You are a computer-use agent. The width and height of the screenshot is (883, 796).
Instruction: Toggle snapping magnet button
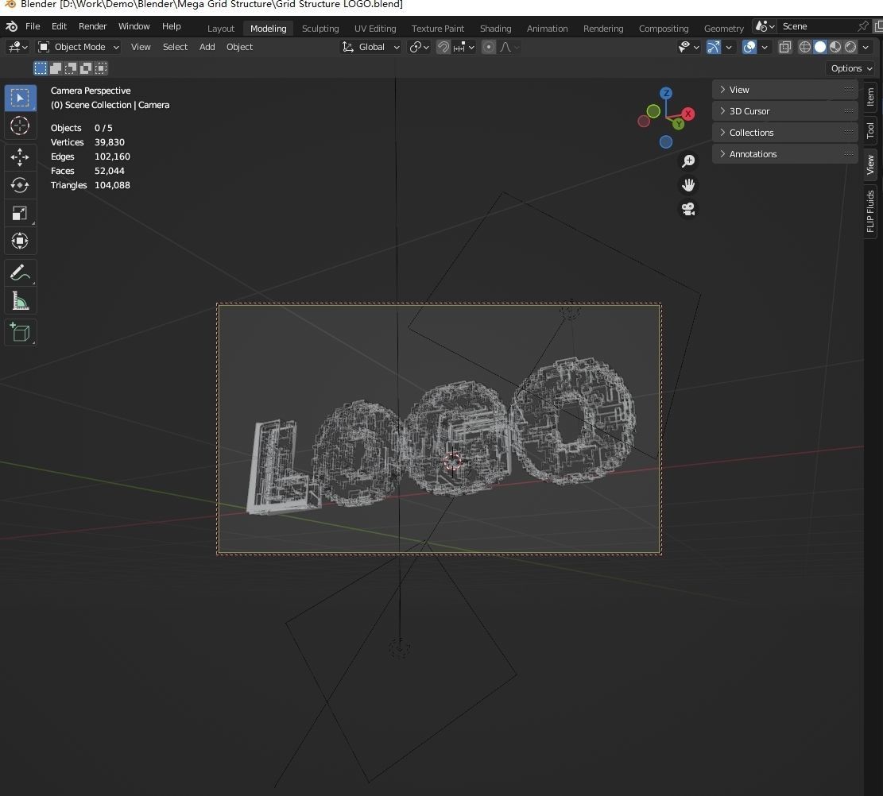pyautogui.click(x=443, y=48)
